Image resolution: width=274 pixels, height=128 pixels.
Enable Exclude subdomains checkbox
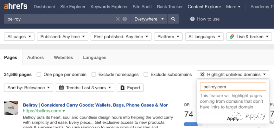point(146,74)
